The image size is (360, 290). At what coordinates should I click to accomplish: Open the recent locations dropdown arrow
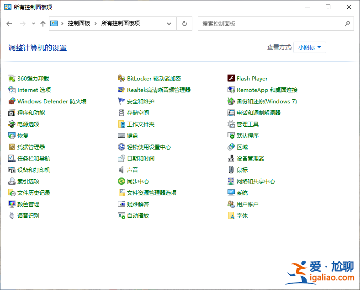coord(33,23)
